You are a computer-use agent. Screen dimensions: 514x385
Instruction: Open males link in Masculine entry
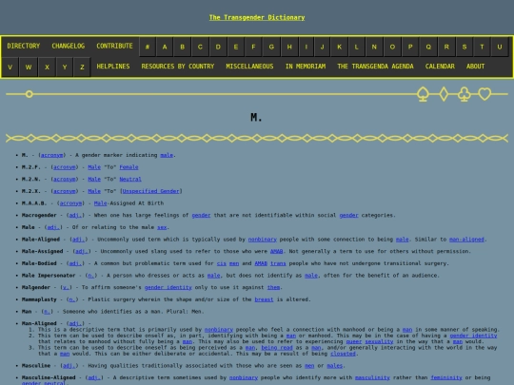click(x=335, y=366)
